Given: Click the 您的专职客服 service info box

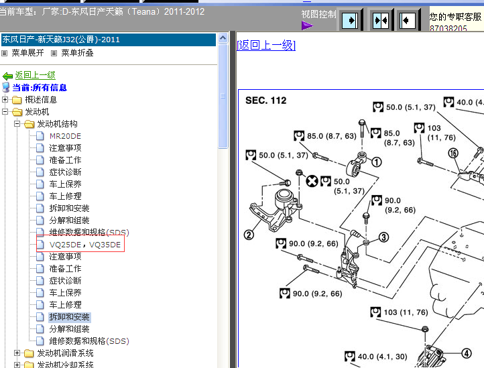Looking at the screenshot, I should pyautogui.click(x=457, y=20).
